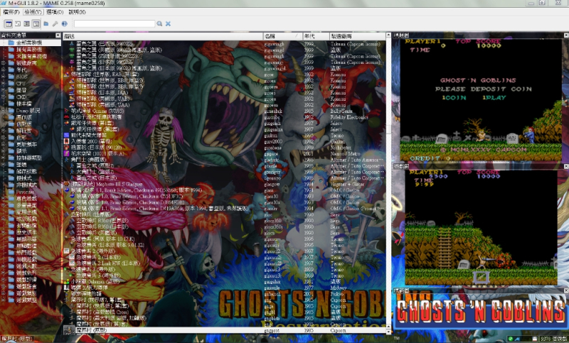Close the top title screenshot panel
Viewport: 569px width, 343px height.
click(566, 35)
